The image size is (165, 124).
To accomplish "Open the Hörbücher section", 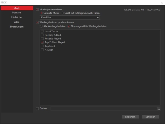I will (x=17, y=17).
